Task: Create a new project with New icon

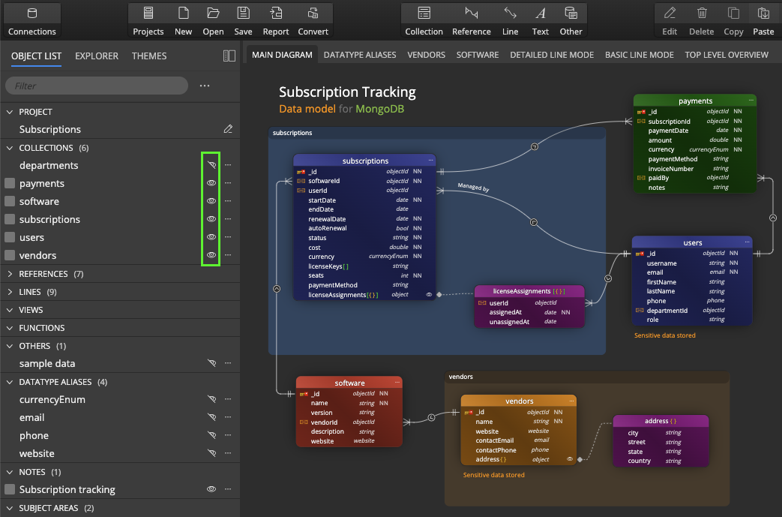Action: click(x=183, y=14)
